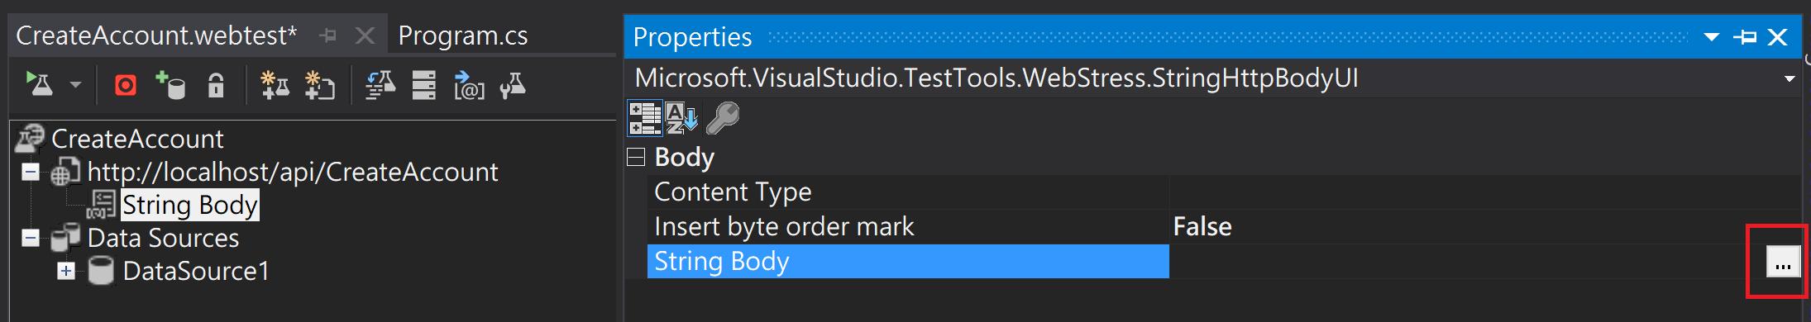
Task: Toggle auto-hide pin on Properties panel
Action: [1745, 37]
